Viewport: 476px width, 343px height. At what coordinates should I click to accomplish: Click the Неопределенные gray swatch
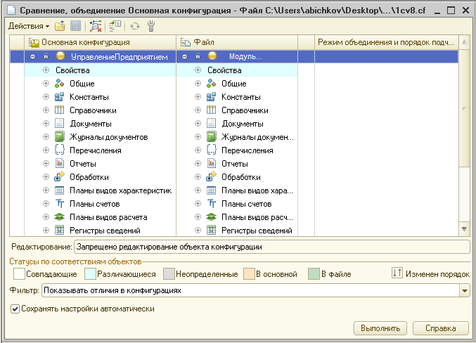169,274
